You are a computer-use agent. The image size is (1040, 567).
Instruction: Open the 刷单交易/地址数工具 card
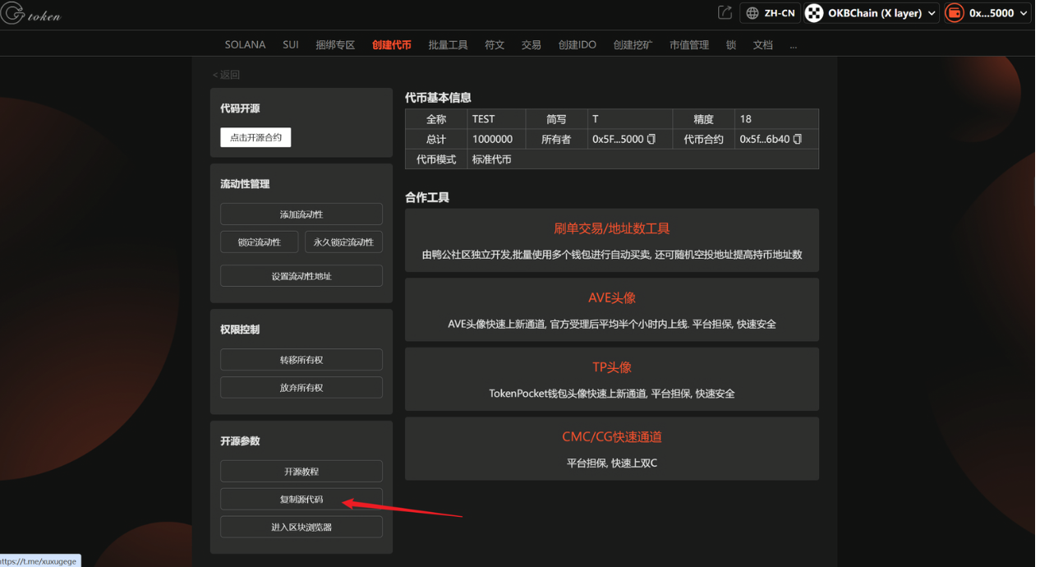(612, 240)
